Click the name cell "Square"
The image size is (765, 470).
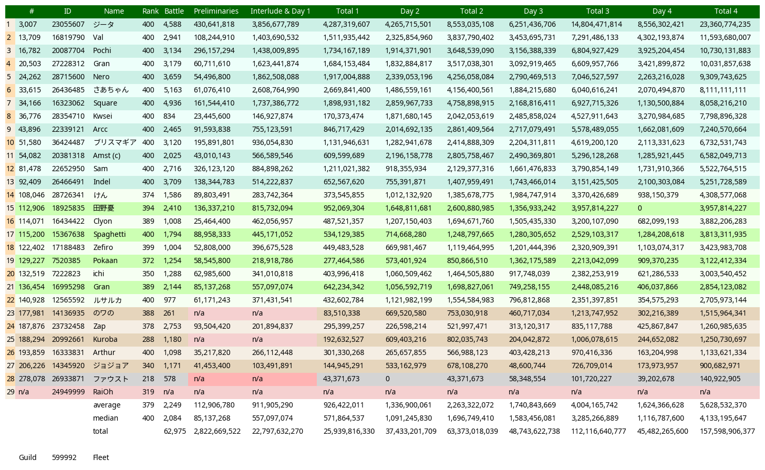(105, 103)
